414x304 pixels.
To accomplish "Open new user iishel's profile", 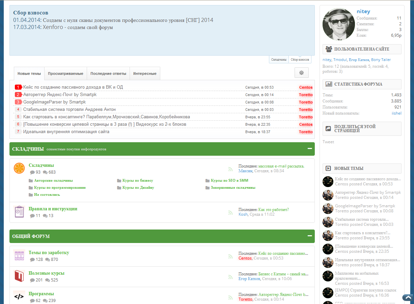I will (396, 113).
